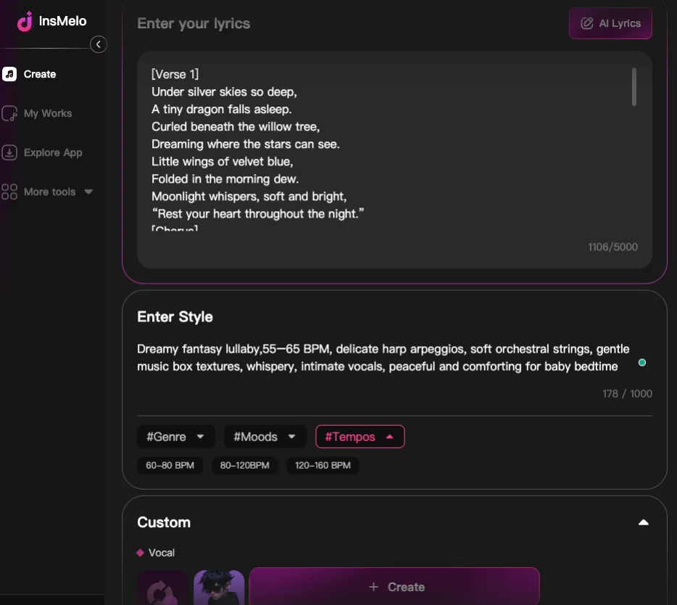Select the 60–80 BPM tempo tag
Screen dimensions: 677x605
pyautogui.click(x=170, y=466)
